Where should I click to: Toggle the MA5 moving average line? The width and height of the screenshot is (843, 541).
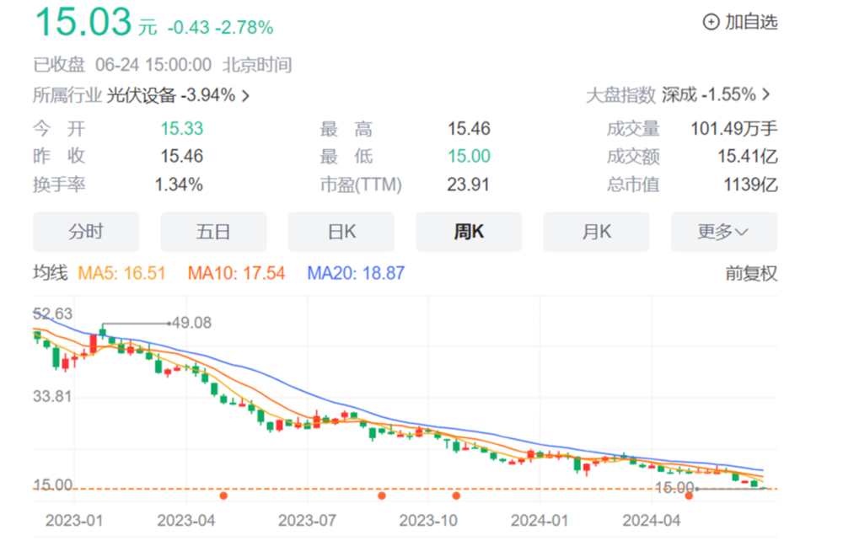pos(121,274)
